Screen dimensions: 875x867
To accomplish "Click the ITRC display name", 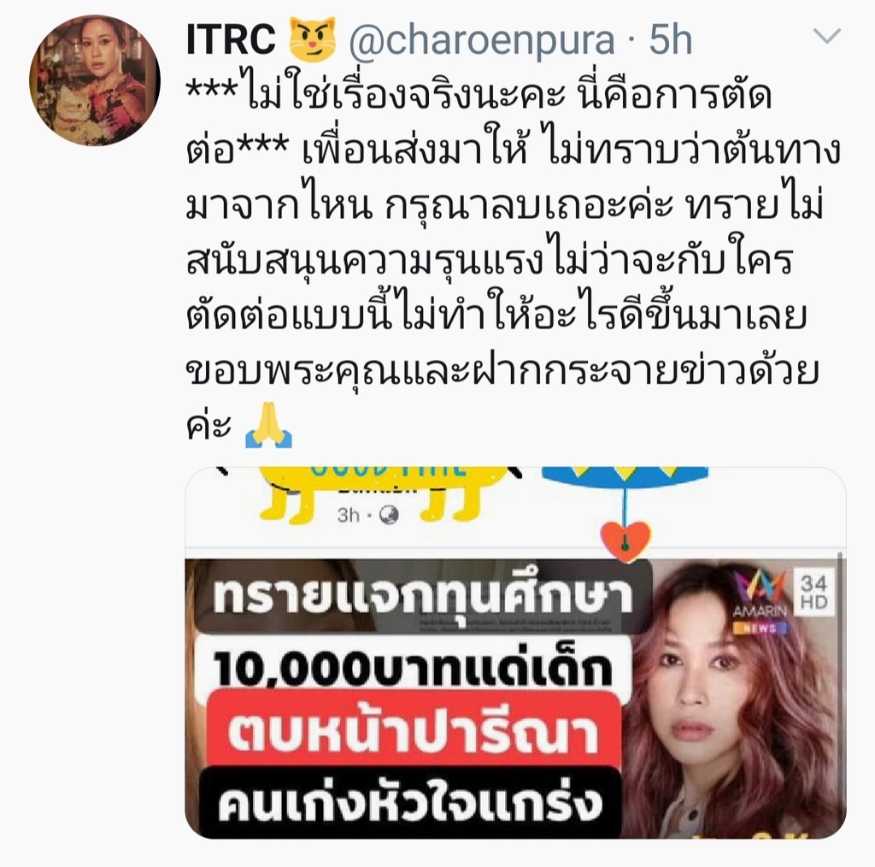I will [x=231, y=39].
